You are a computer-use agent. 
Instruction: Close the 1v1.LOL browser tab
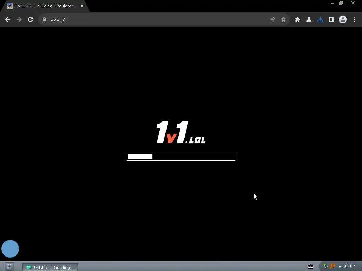tap(82, 6)
